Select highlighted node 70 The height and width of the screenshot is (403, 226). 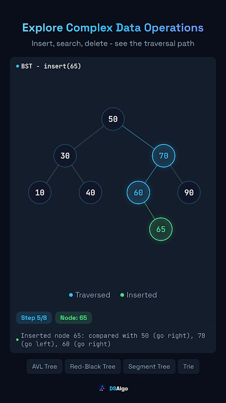pyautogui.click(x=164, y=156)
